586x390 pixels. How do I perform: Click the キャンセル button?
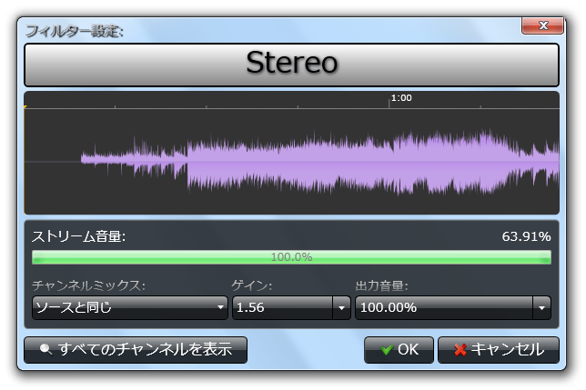point(499,350)
